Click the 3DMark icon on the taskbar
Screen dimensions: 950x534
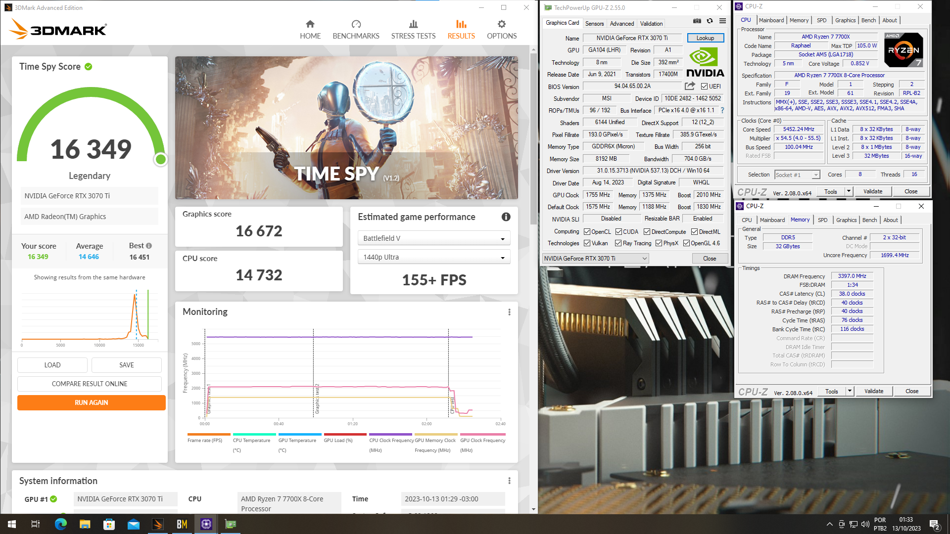158,524
